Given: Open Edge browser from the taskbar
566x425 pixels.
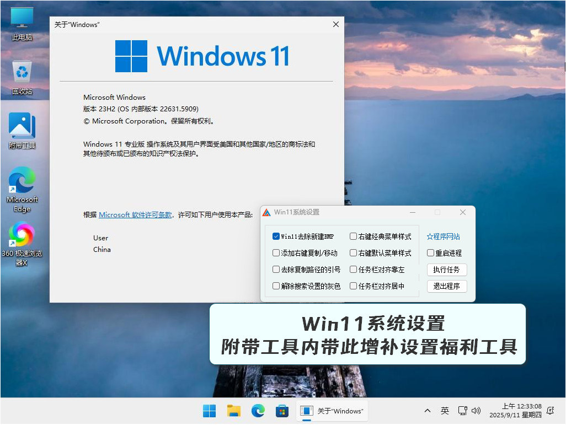Looking at the screenshot, I should pos(258,411).
